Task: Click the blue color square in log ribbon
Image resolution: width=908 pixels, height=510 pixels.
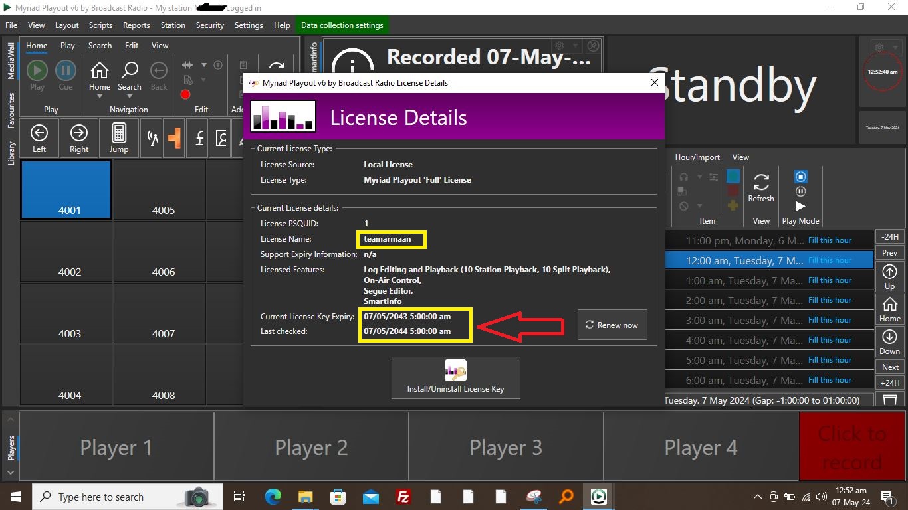Action: (x=733, y=177)
